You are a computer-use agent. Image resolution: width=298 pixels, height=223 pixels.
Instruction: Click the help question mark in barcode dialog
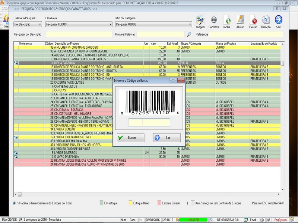pos(173,80)
